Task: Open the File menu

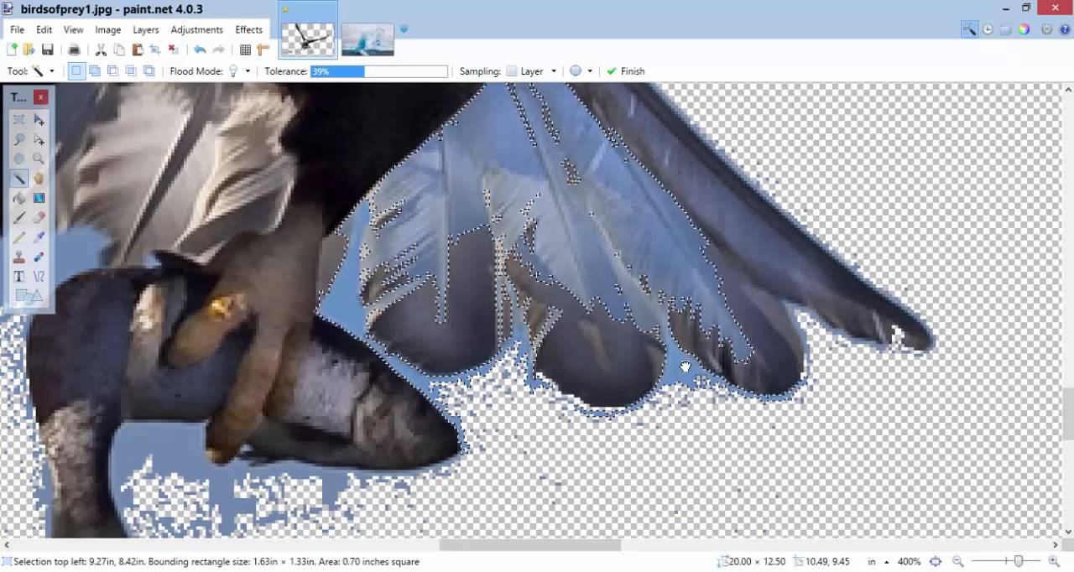Action: tap(17, 29)
